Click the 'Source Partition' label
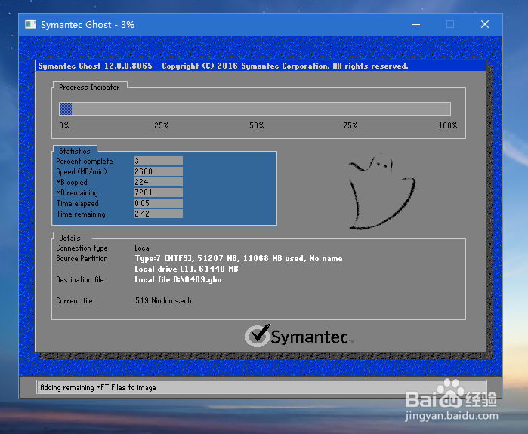The width and height of the screenshot is (528, 434). coord(82,258)
